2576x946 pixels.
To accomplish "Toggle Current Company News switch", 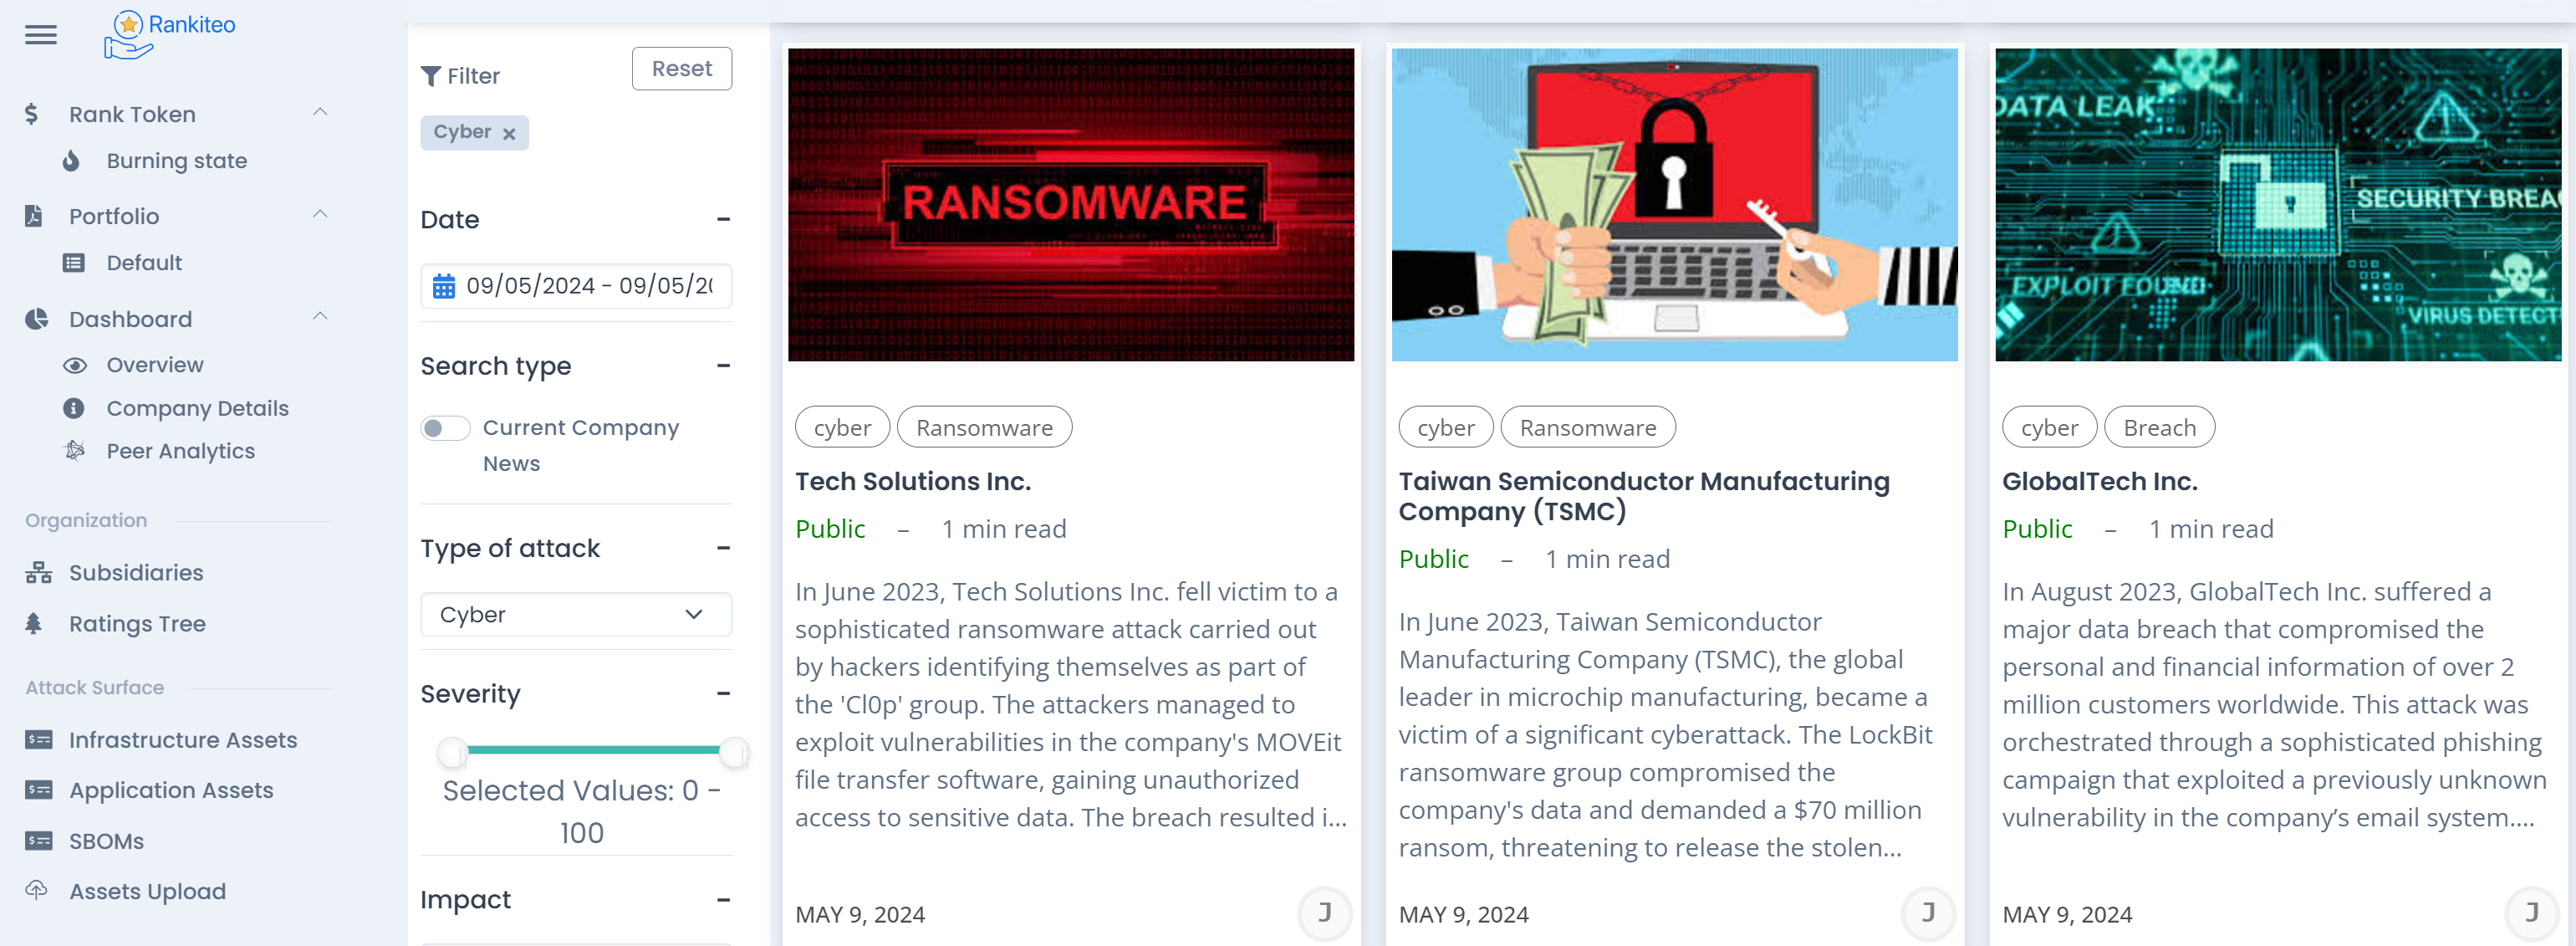I will point(444,428).
